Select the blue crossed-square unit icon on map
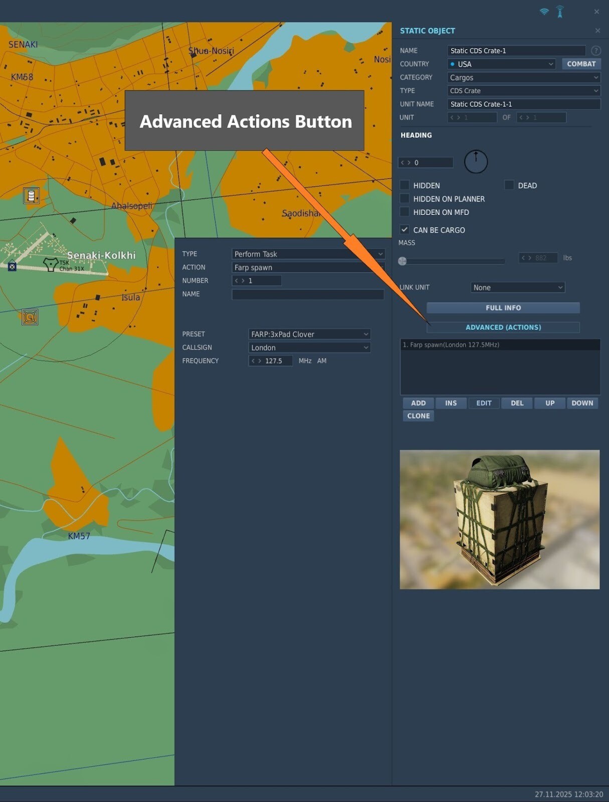The image size is (609, 802). (x=13, y=267)
